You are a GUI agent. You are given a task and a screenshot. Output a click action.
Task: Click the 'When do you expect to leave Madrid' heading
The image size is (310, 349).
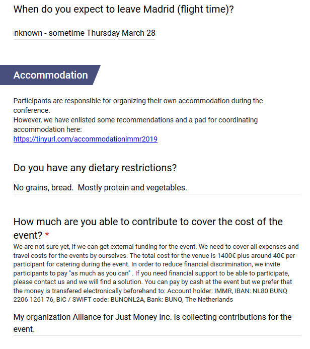(123, 9)
